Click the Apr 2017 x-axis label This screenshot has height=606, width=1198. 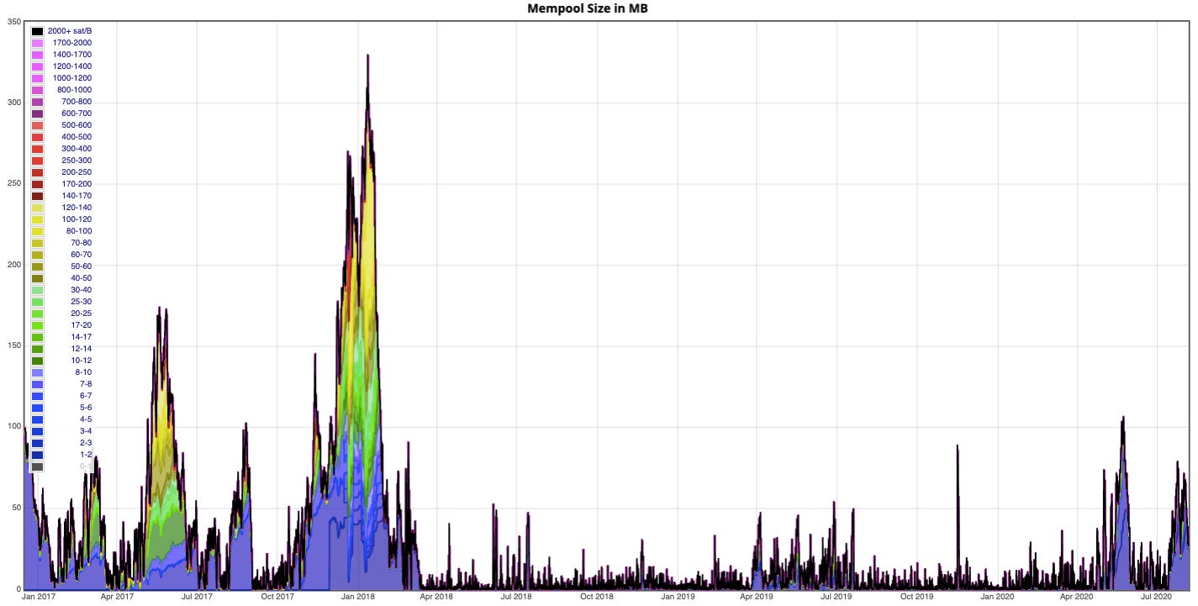click(117, 597)
